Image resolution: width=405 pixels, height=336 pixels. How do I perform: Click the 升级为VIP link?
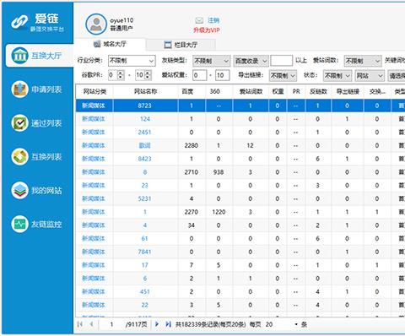(x=207, y=30)
